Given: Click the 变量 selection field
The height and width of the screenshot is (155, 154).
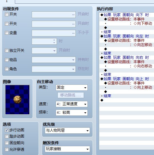Looking at the screenshot, I should tap(54, 33).
